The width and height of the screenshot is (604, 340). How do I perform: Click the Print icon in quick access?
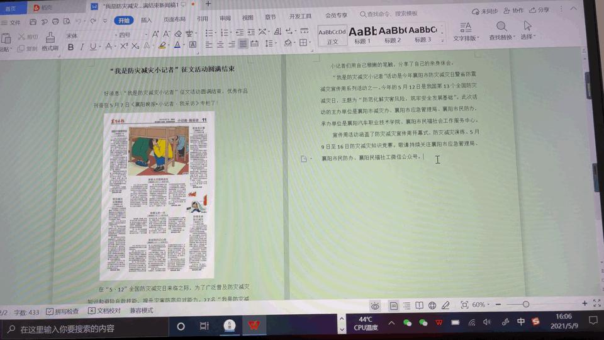click(x=55, y=21)
